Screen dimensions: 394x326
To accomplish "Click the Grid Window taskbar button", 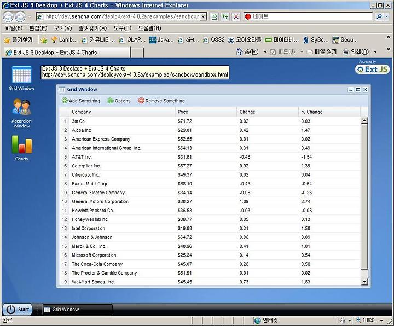I will [x=77, y=310].
